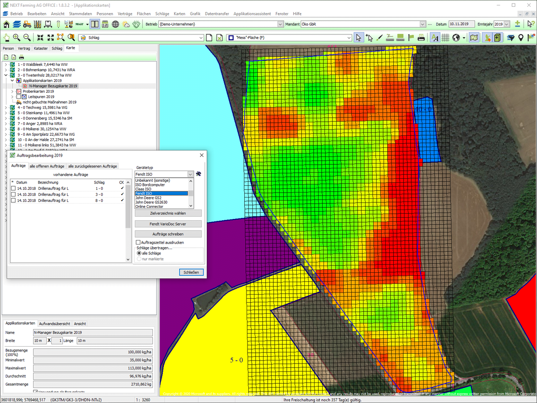This screenshot has width=537, height=403.
Task: Click the printer icon in the map toolbar
Action: pos(421,38)
